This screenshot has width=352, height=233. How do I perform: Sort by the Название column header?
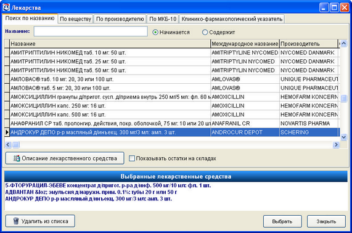click(x=110, y=44)
